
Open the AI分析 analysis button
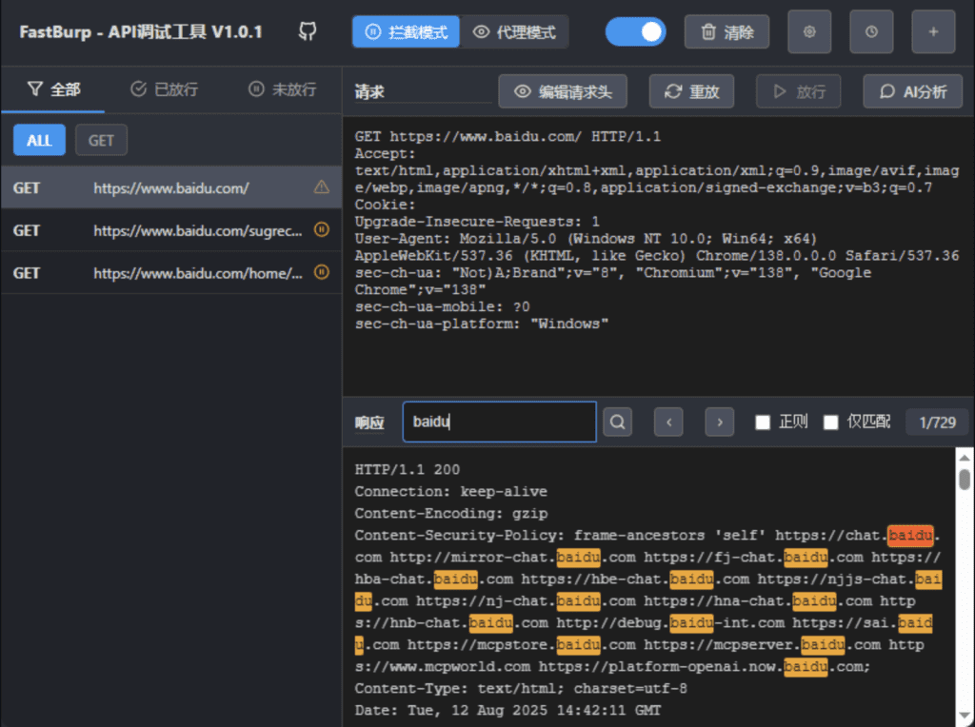[913, 92]
